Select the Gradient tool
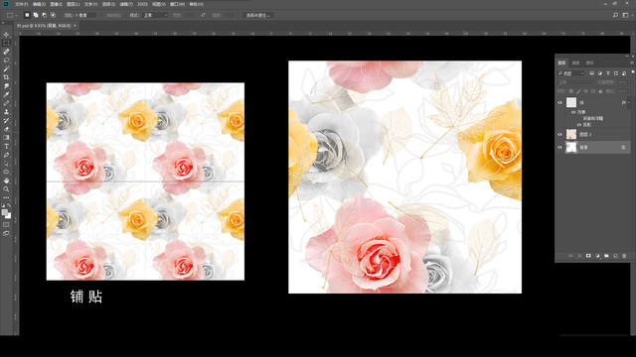 click(6, 138)
